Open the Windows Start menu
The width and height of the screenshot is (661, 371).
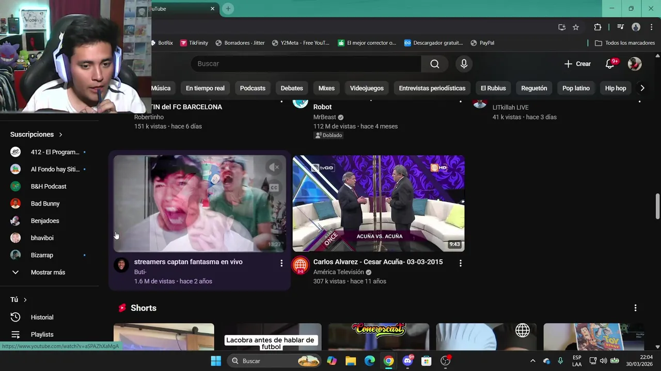pyautogui.click(x=216, y=361)
